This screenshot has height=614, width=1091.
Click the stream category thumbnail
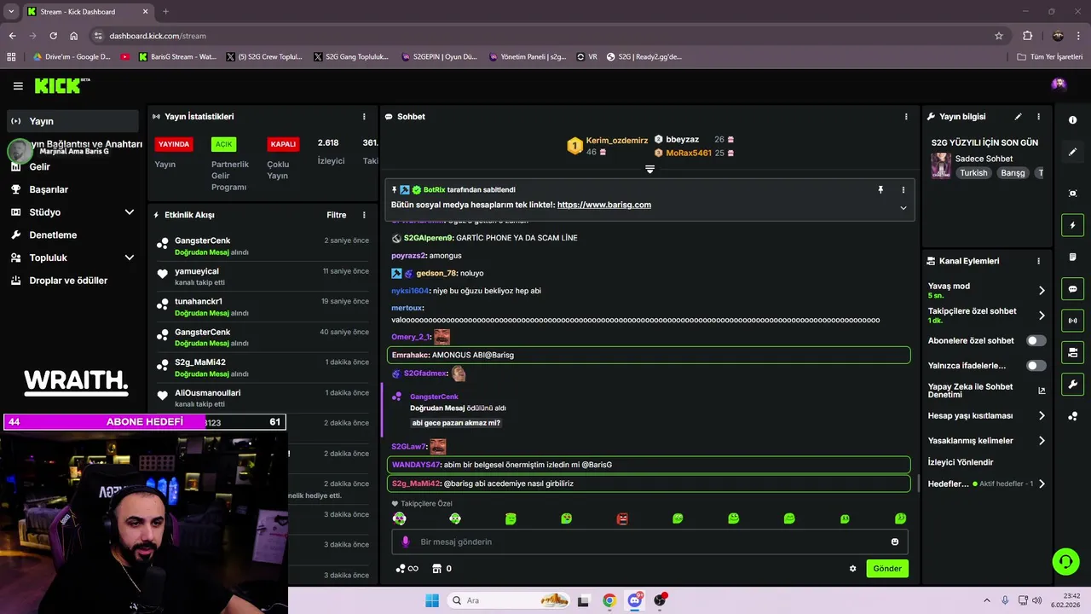941,165
